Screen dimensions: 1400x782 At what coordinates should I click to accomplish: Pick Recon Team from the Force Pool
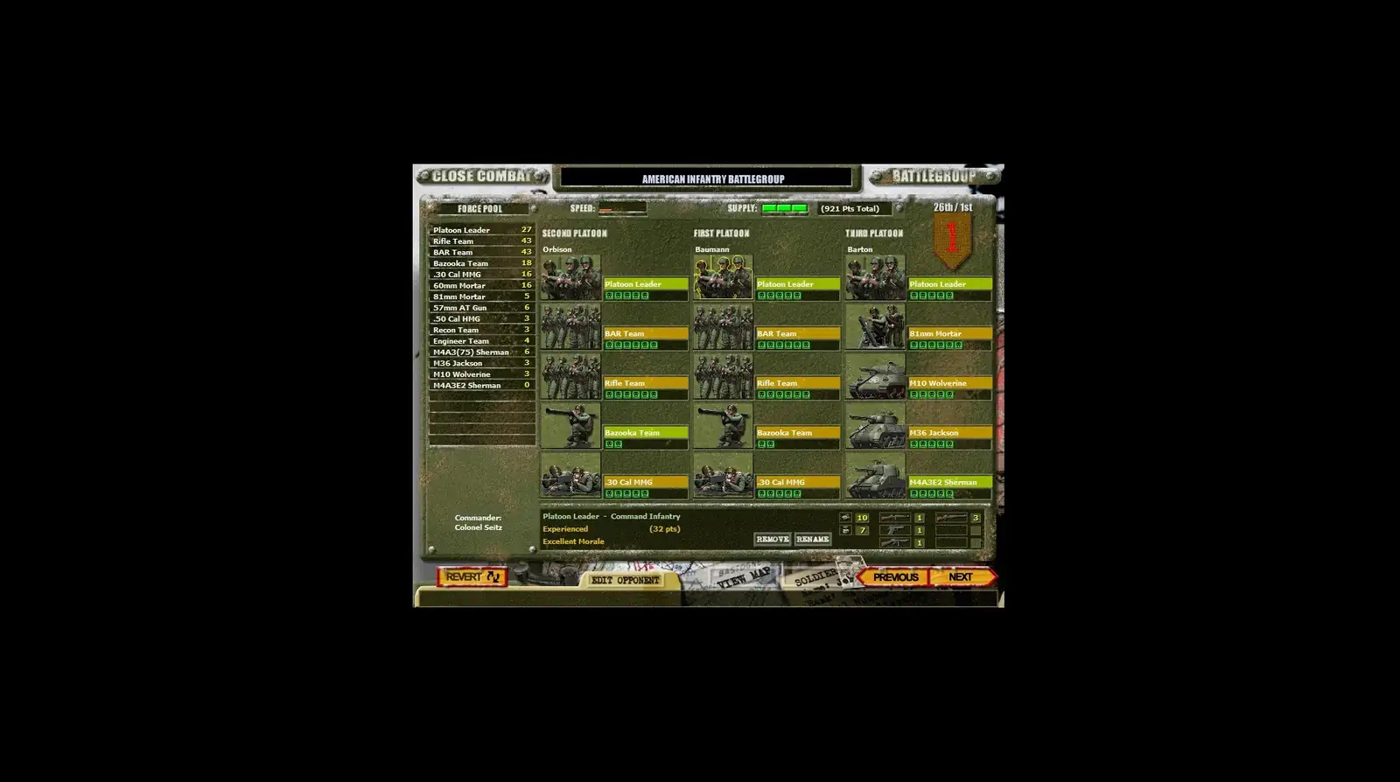(x=481, y=330)
